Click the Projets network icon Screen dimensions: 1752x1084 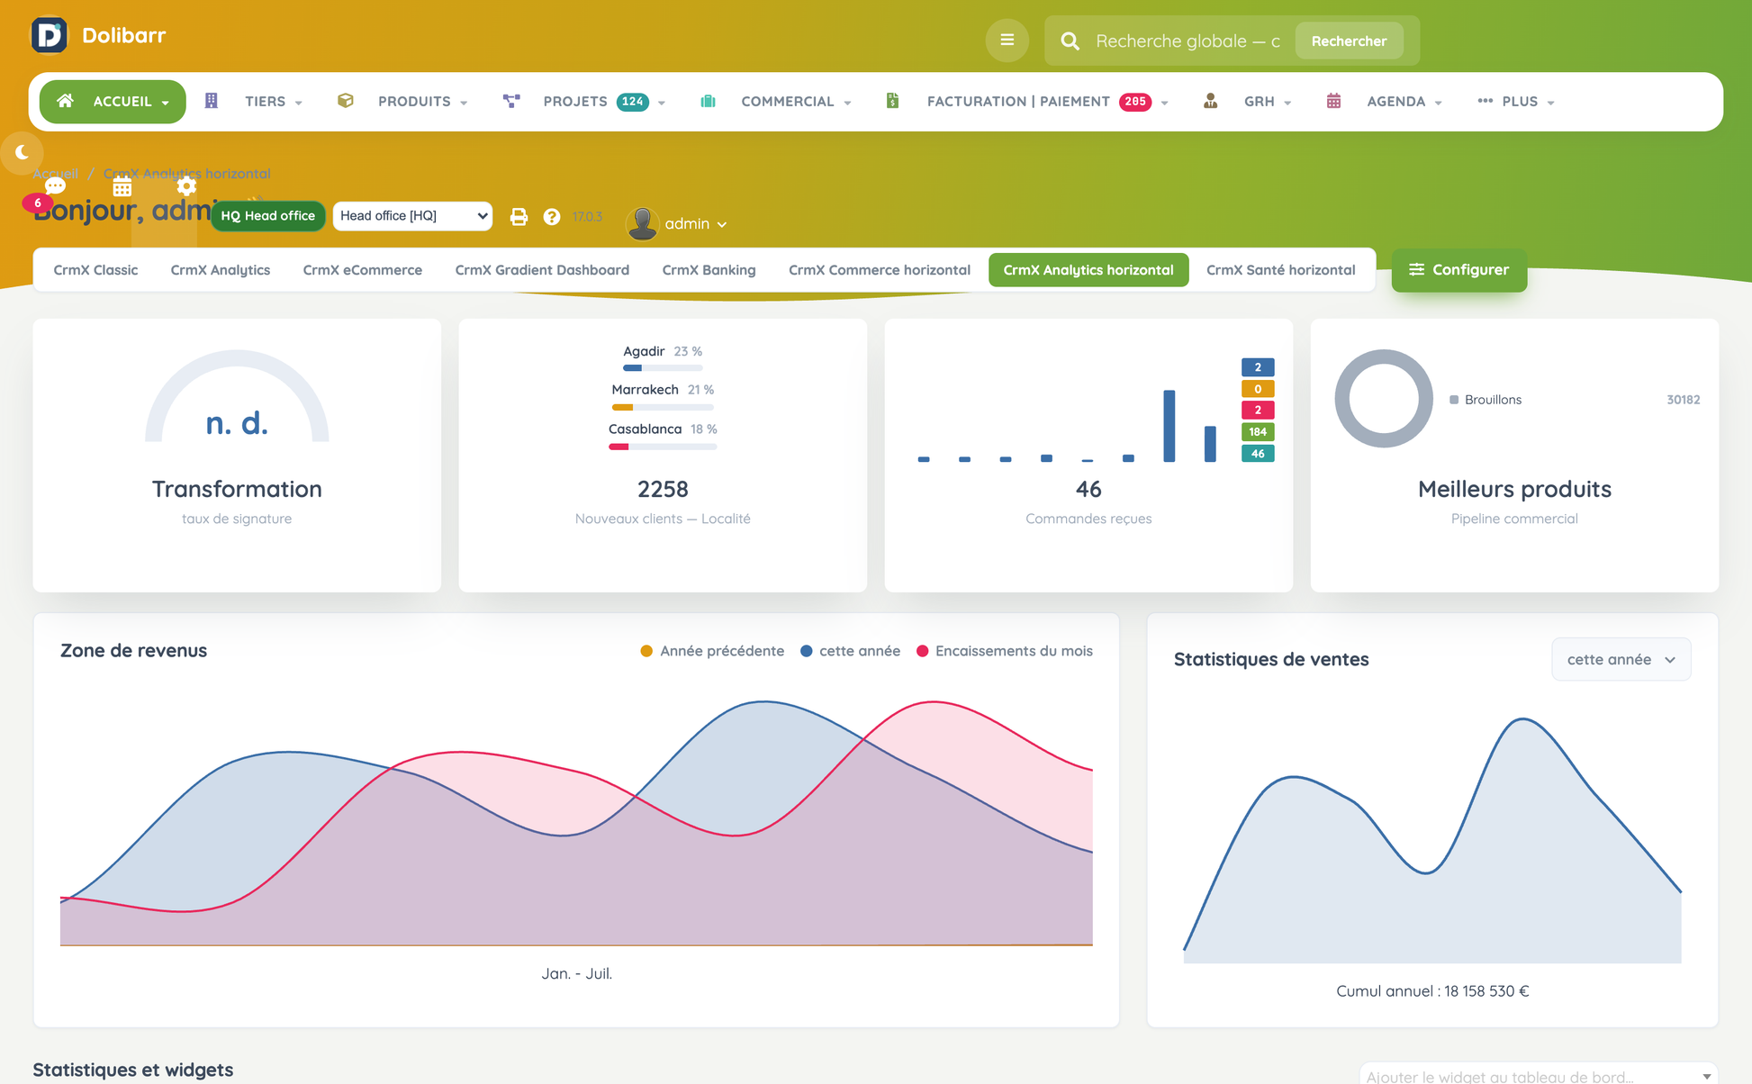pyautogui.click(x=511, y=101)
